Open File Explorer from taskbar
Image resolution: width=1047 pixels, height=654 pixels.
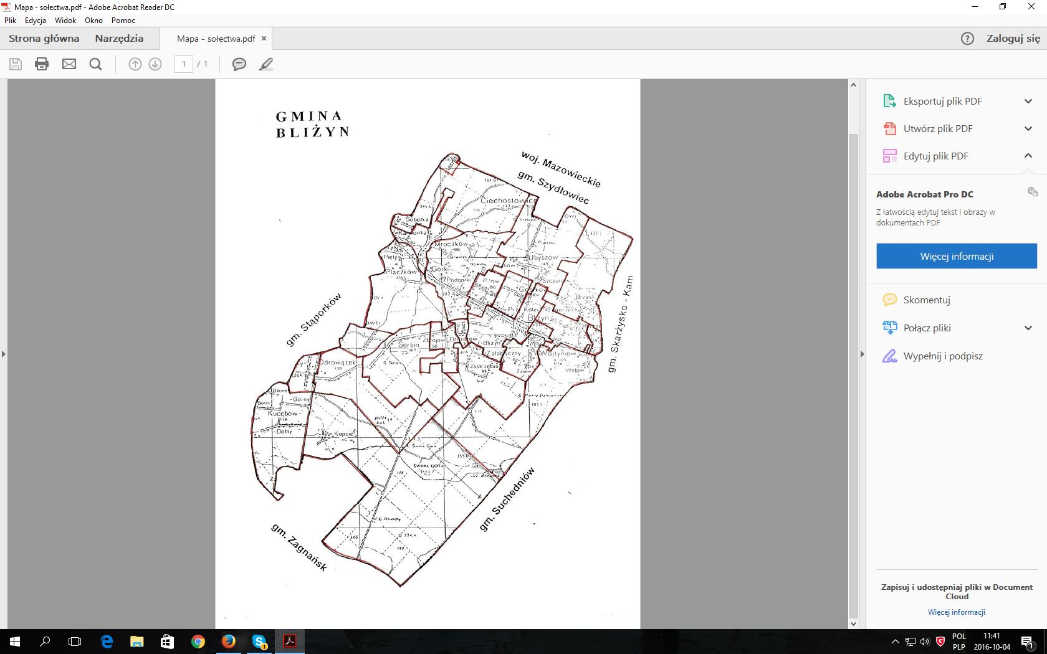[x=136, y=642]
